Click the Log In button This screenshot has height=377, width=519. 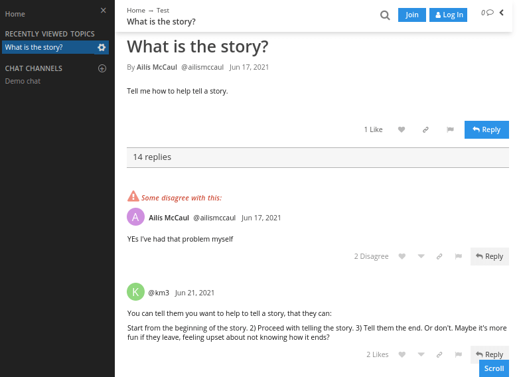[x=449, y=15]
